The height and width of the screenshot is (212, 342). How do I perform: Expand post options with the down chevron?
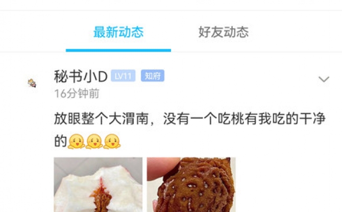[x=324, y=79]
